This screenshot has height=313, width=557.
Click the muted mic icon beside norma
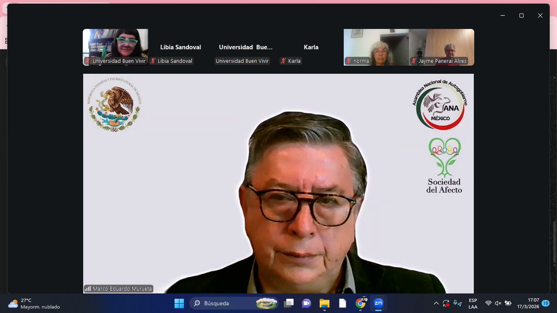[349, 61]
